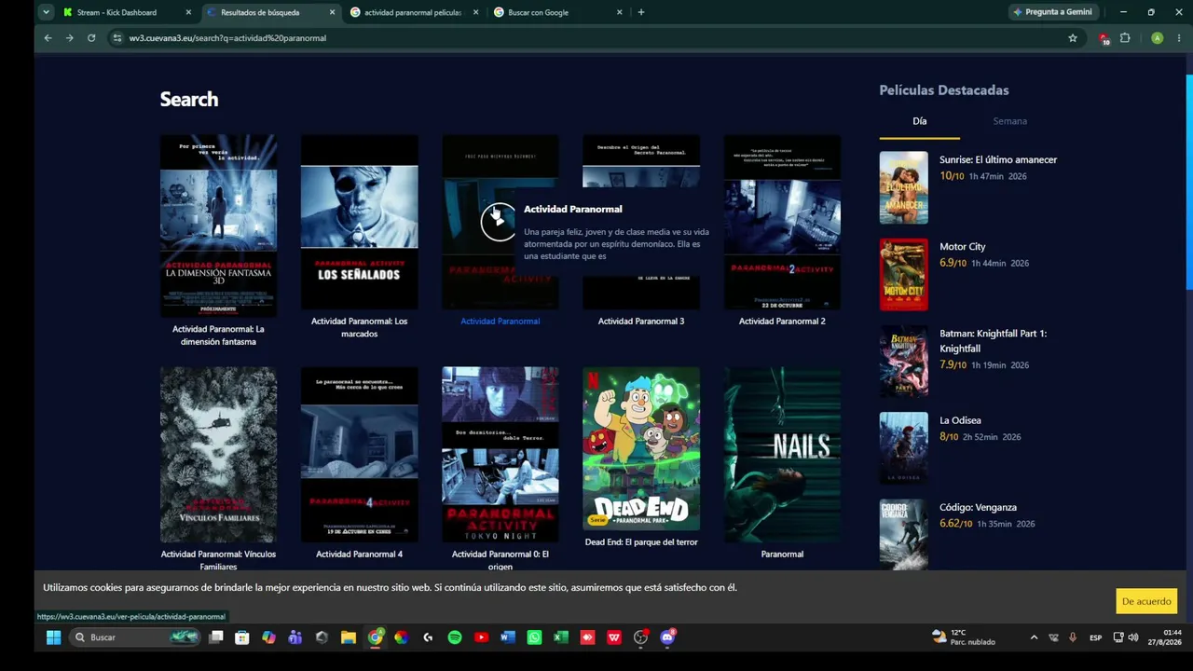Image resolution: width=1193 pixels, height=671 pixels.
Task: Open Actividad Paranormal title link
Action: coord(500,322)
